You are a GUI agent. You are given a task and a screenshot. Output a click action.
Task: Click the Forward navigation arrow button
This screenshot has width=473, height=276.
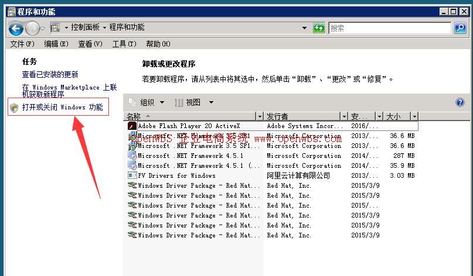tap(32, 27)
